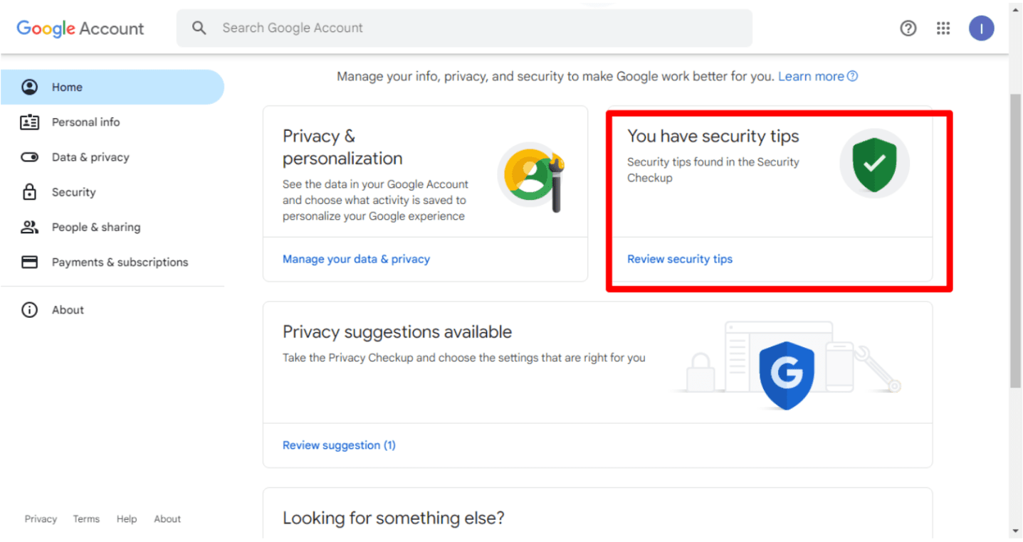Select the People & sharing icon
The width and height of the screenshot is (1023, 542).
tap(29, 227)
